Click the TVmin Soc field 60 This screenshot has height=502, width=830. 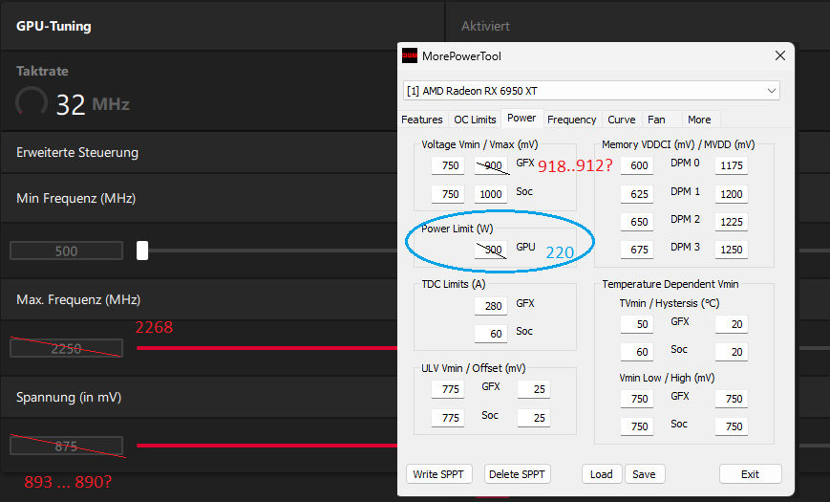(637, 352)
